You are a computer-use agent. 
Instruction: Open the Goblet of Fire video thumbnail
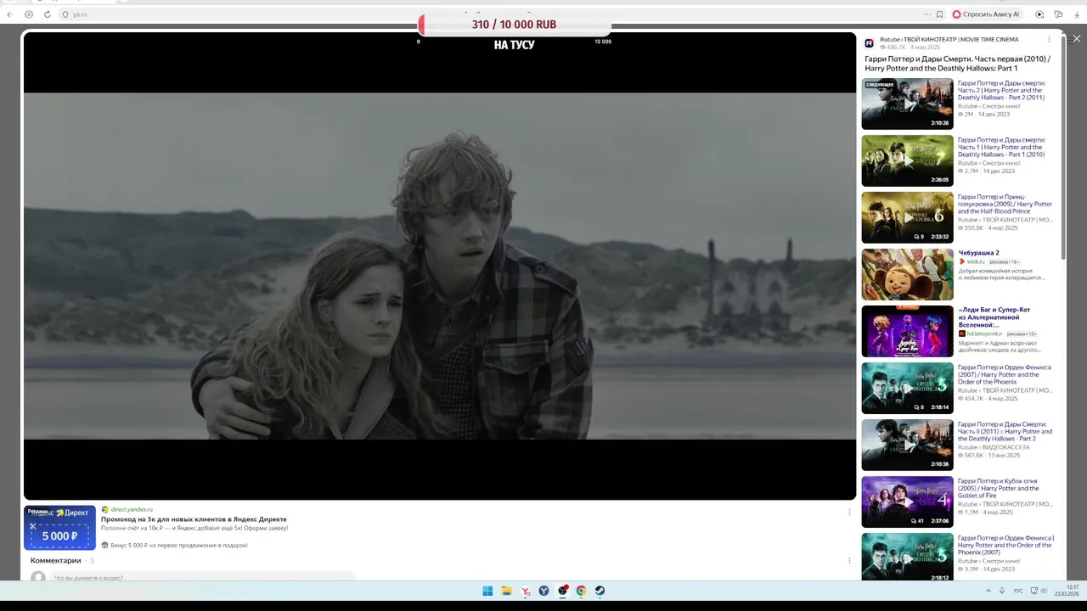907,502
